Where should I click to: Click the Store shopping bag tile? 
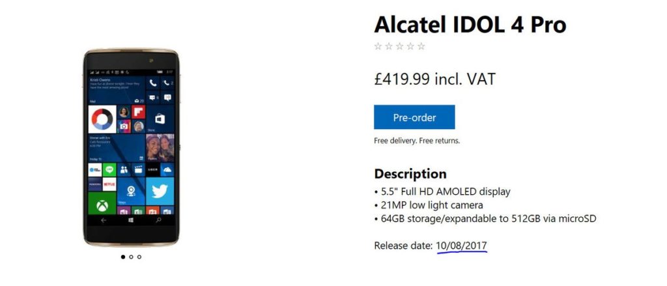click(x=160, y=119)
